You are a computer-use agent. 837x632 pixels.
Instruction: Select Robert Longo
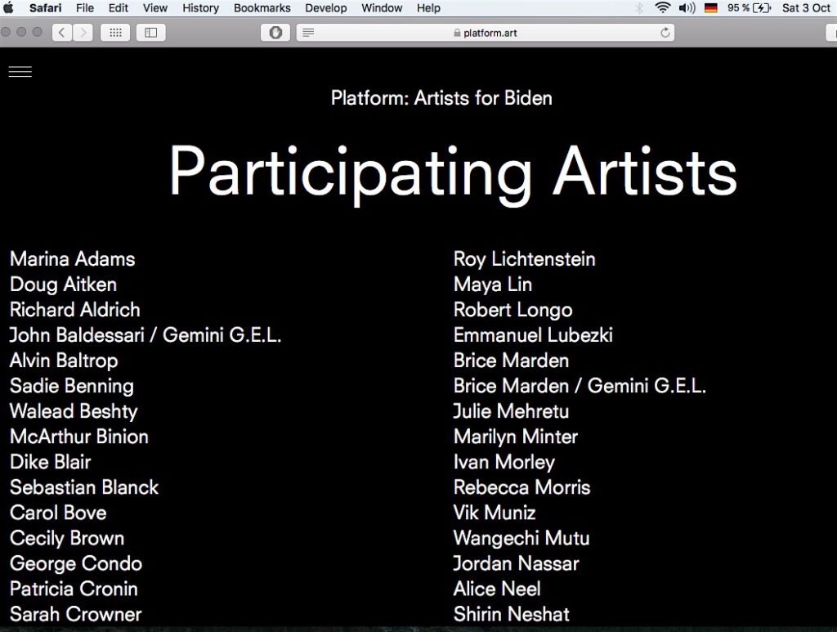[513, 310]
